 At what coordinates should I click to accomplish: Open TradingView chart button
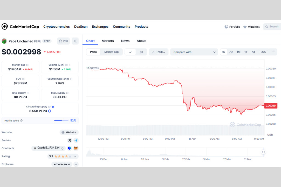coord(159,52)
